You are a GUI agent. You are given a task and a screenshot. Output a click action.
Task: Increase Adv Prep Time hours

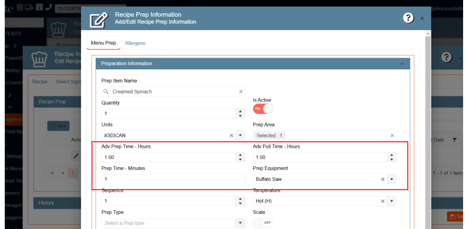click(x=240, y=155)
